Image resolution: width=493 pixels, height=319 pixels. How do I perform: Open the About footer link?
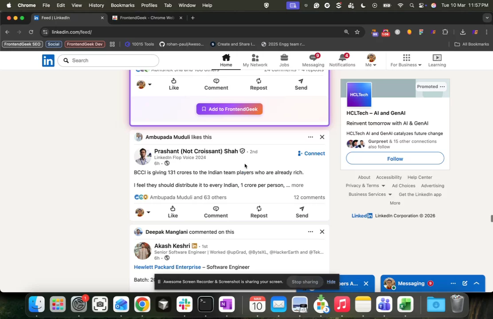[364, 177]
